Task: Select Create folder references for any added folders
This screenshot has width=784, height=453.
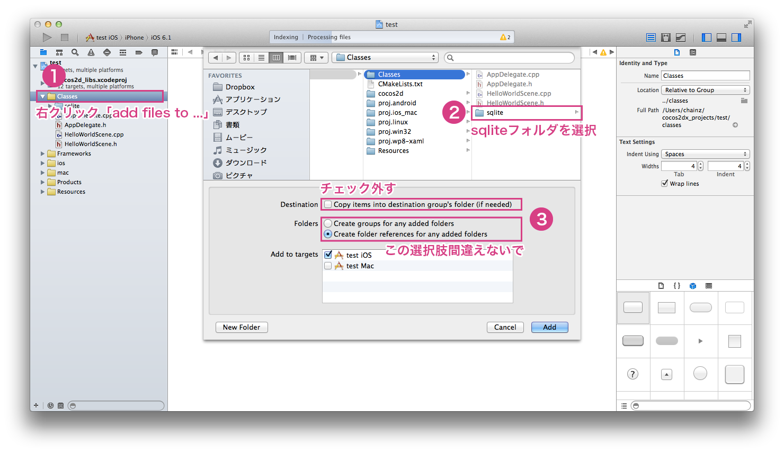Action: pos(328,234)
